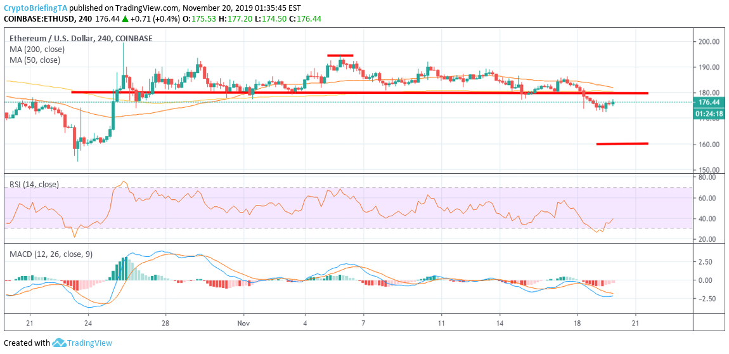This screenshot has height=354, width=729.
Task: Select the MA (200, close) indicator label
Action: pyautogui.click(x=37, y=49)
